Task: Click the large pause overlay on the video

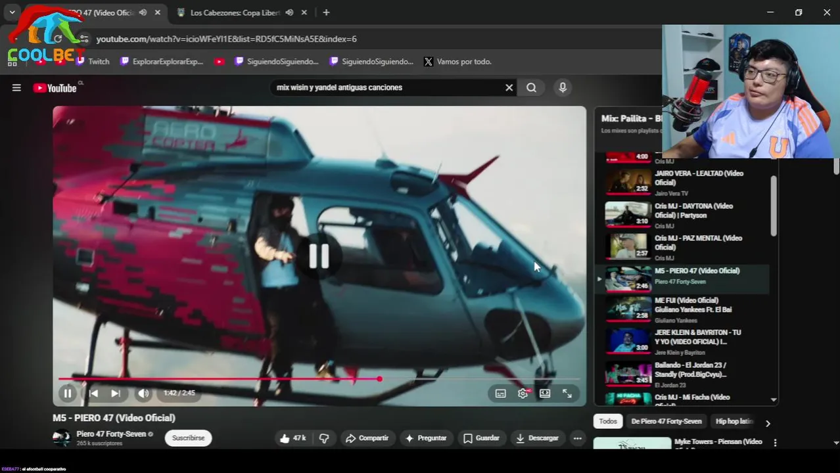Action: tap(319, 256)
